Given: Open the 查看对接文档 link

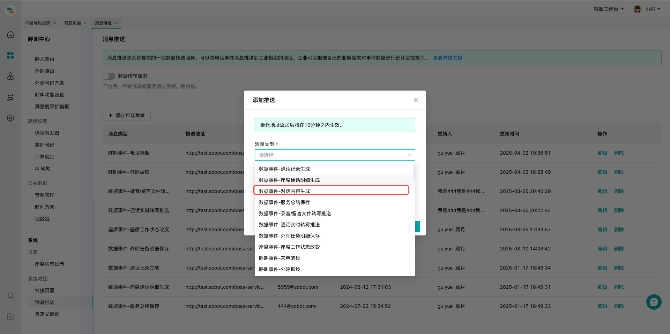Looking at the screenshot, I should click(448, 58).
